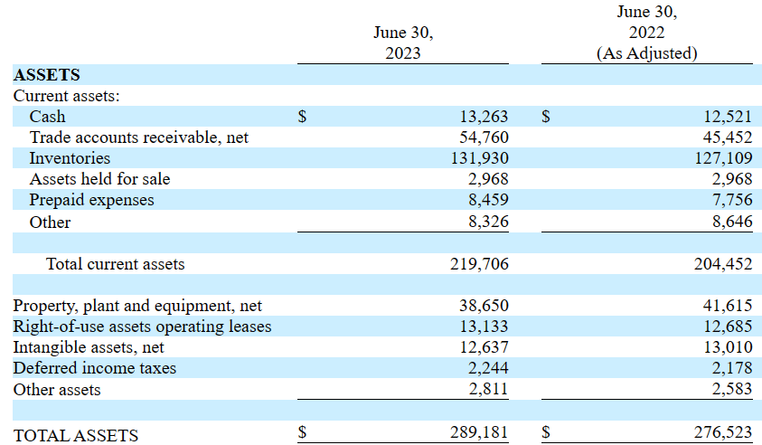Select the June 30, 2023 column header
Screen dimensions: 762x445
(x=403, y=43)
